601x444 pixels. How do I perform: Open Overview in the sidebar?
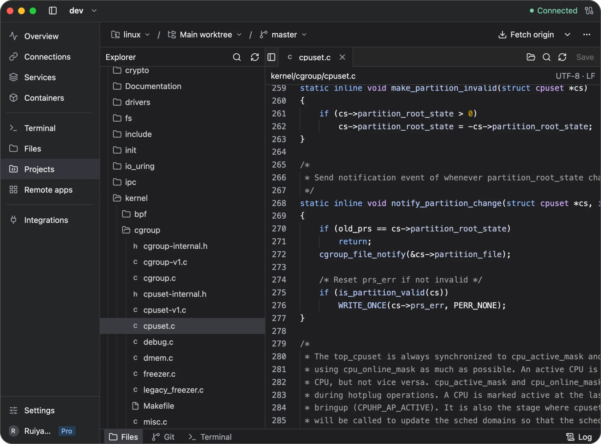point(50,36)
